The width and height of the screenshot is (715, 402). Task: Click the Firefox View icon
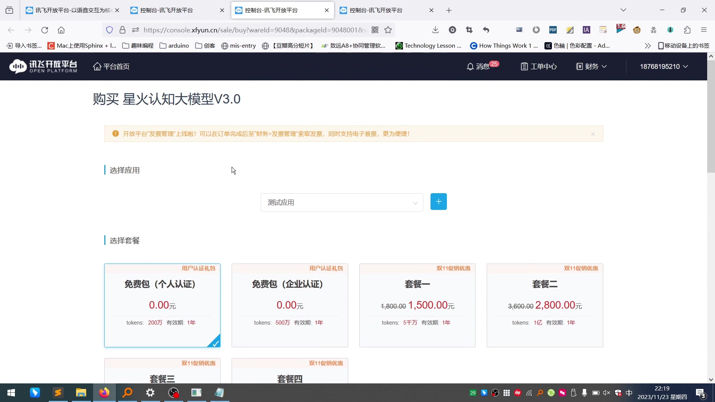point(9,10)
